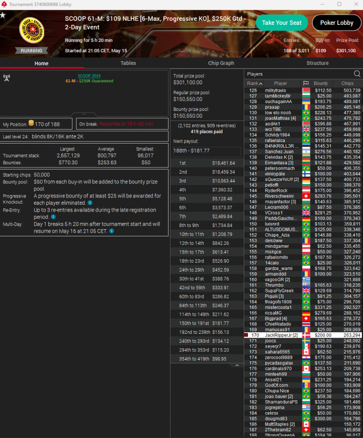Click the PokerStars logo in title bar

[4, 4]
